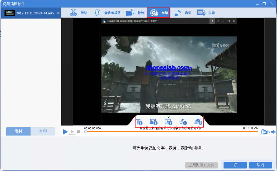
Task: Click the timeline slider handle at the start
Action: point(86,132)
